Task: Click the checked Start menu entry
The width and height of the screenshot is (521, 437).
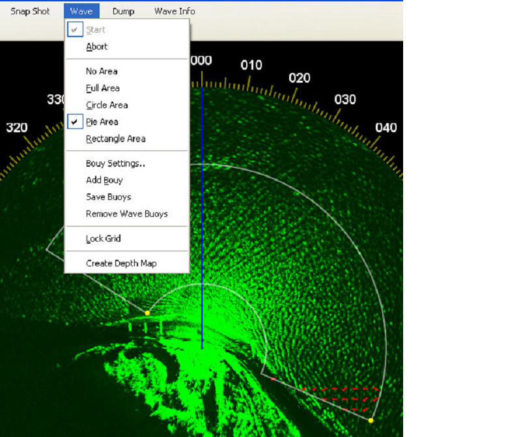Action: pos(95,30)
